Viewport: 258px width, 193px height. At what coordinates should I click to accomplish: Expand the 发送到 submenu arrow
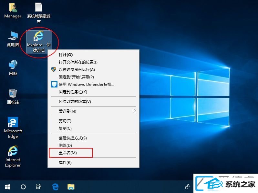[x=134, y=111]
